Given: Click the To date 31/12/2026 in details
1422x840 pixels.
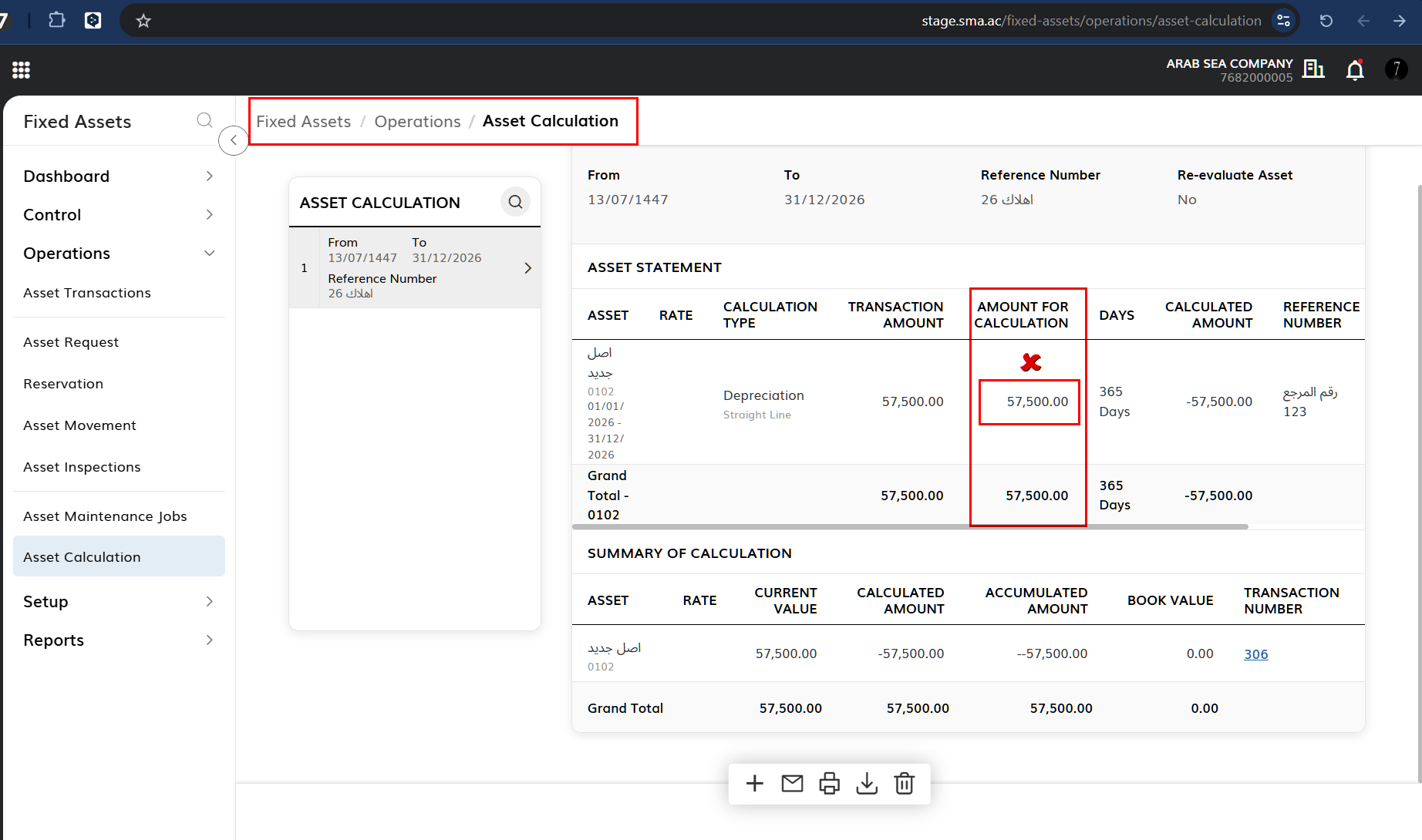Looking at the screenshot, I should point(824,200).
